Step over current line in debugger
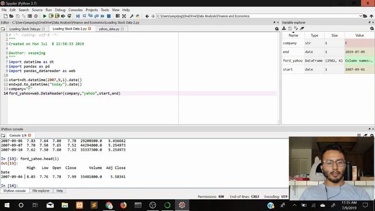Screen dimensions: 375x211 pyautogui.click(x=84, y=16)
